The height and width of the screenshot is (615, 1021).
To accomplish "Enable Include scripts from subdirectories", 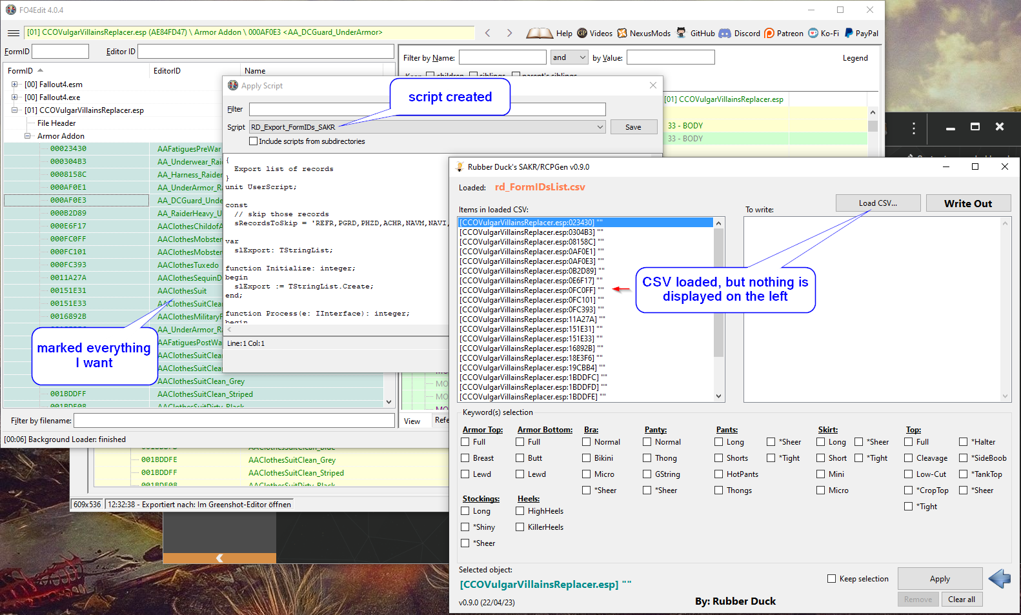I will (253, 141).
